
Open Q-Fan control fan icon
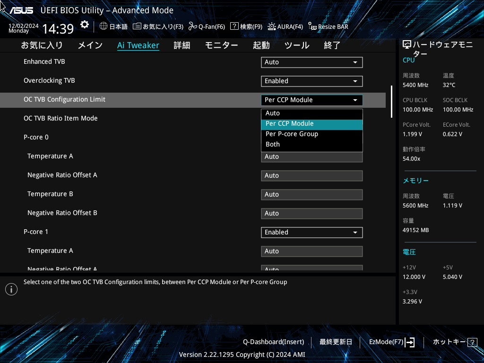[x=193, y=26]
